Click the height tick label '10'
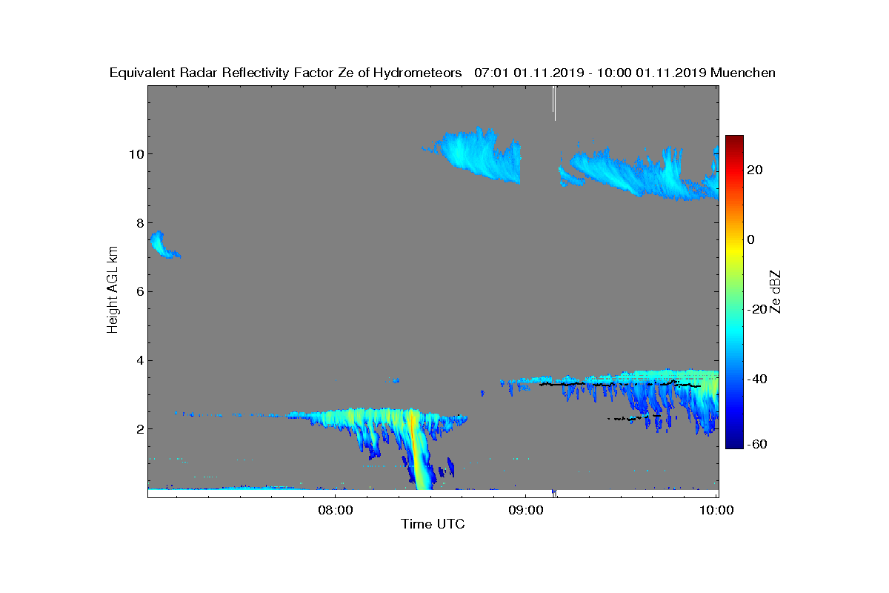 pyautogui.click(x=136, y=154)
